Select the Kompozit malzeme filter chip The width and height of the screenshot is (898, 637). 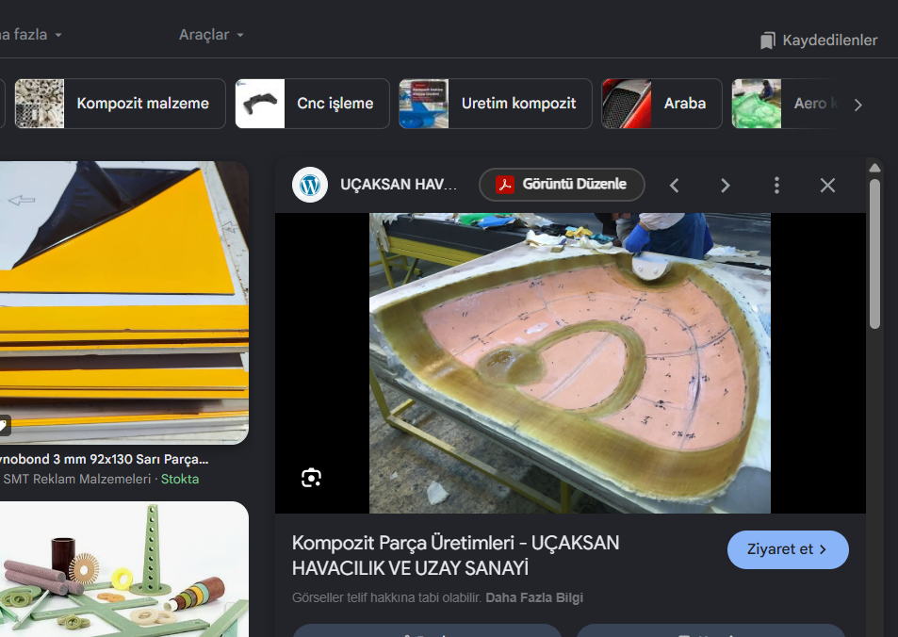tap(120, 104)
